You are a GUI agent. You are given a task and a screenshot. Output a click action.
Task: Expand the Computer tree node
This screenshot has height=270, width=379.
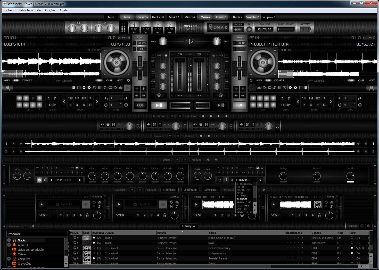point(9,259)
